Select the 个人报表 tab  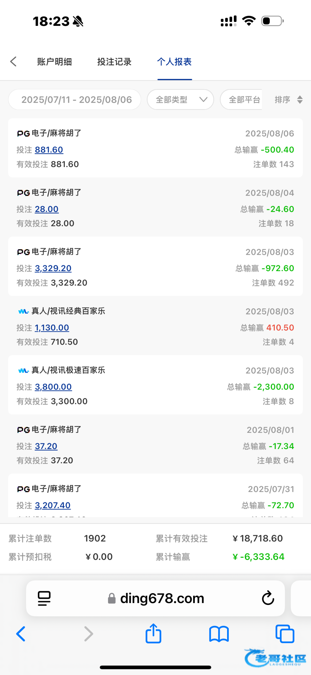click(174, 62)
